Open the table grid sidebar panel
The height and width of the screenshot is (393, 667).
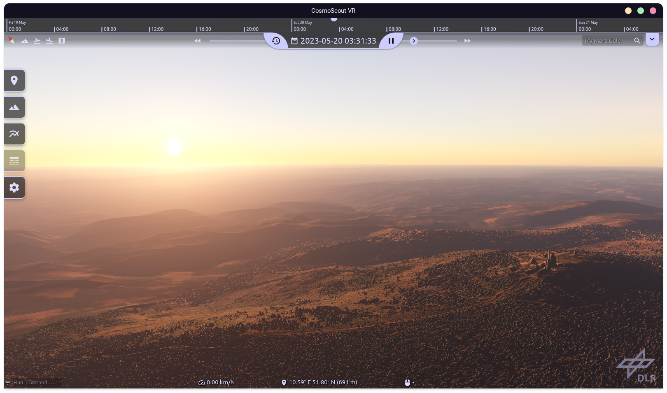pyautogui.click(x=14, y=160)
